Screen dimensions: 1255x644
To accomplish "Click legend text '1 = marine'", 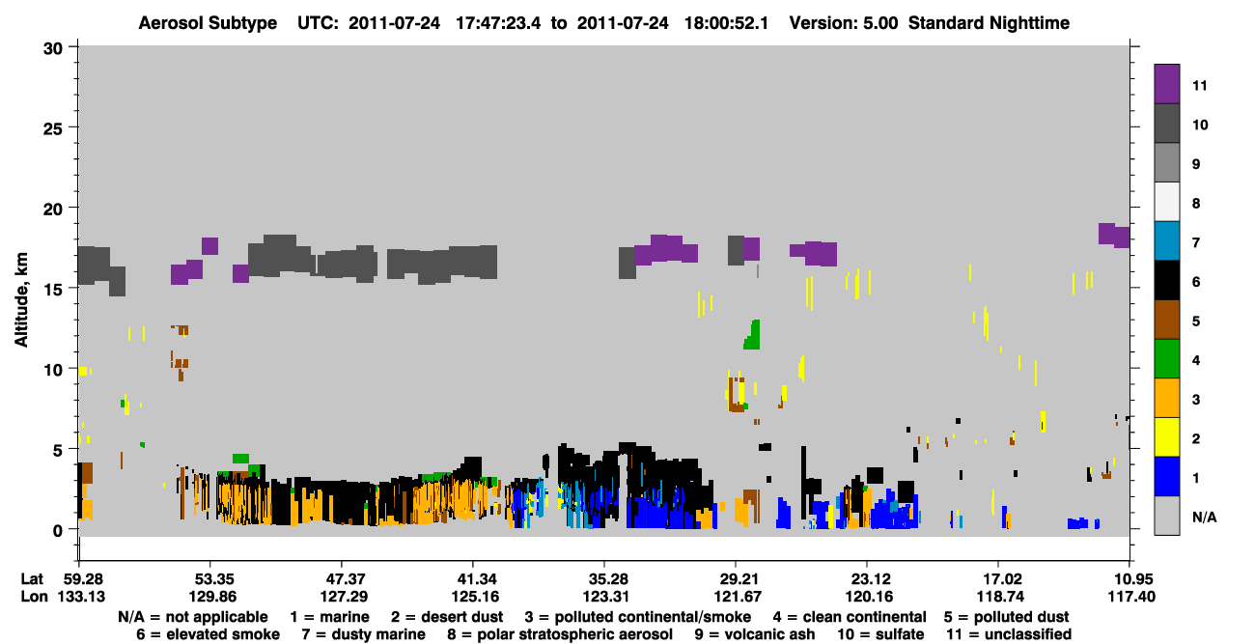I will [331, 616].
